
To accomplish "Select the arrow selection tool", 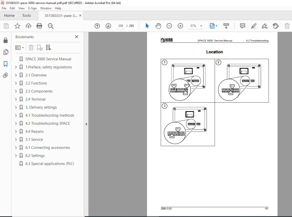I will (147, 26).
